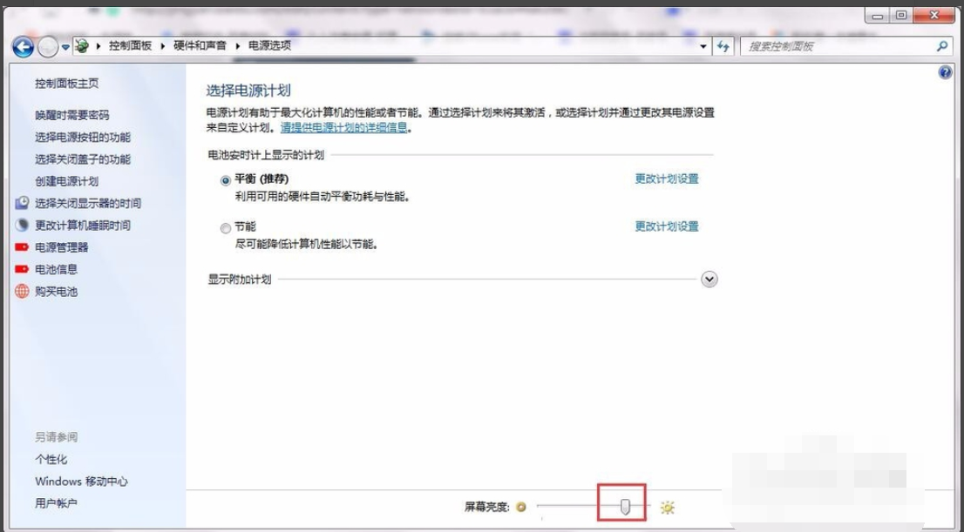This screenshot has width=964, height=532.
Task: Click 更改计划设置 for 节能 plan
Action: click(x=667, y=226)
